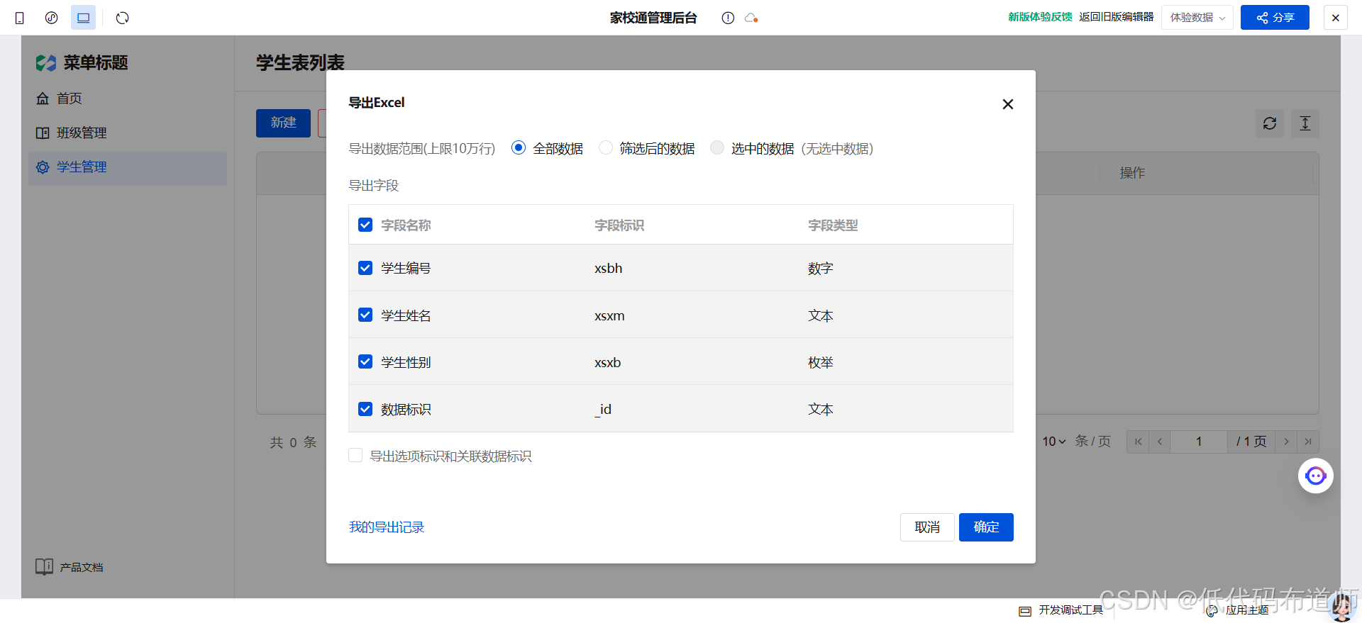Click the page number input field
1362x623 pixels.
pos(1199,442)
